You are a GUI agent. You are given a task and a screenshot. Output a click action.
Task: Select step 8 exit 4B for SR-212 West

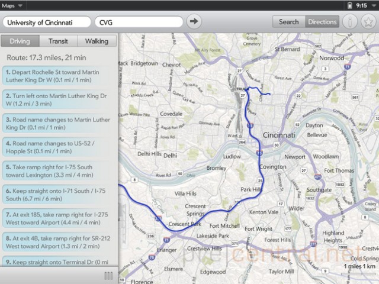tap(58, 242)
